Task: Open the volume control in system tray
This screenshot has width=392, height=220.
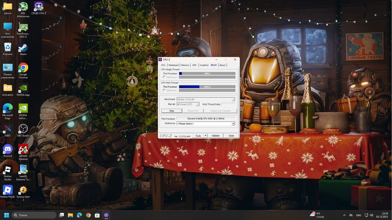Action: 371,215
